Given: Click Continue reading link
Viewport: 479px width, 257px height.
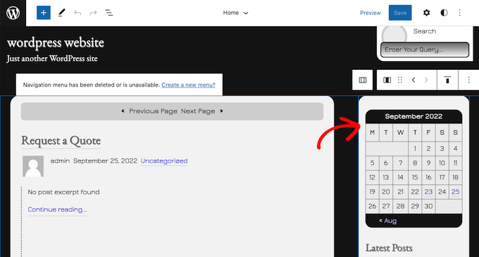Looking at the screenshot, I should (x=58, y=210).
